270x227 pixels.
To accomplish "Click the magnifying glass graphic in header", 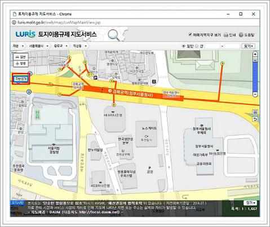I will [x=114, y=35].
